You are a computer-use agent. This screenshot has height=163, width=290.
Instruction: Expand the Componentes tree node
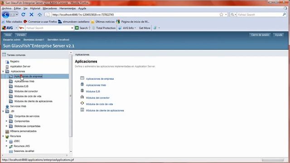click(x=7, y=121)
